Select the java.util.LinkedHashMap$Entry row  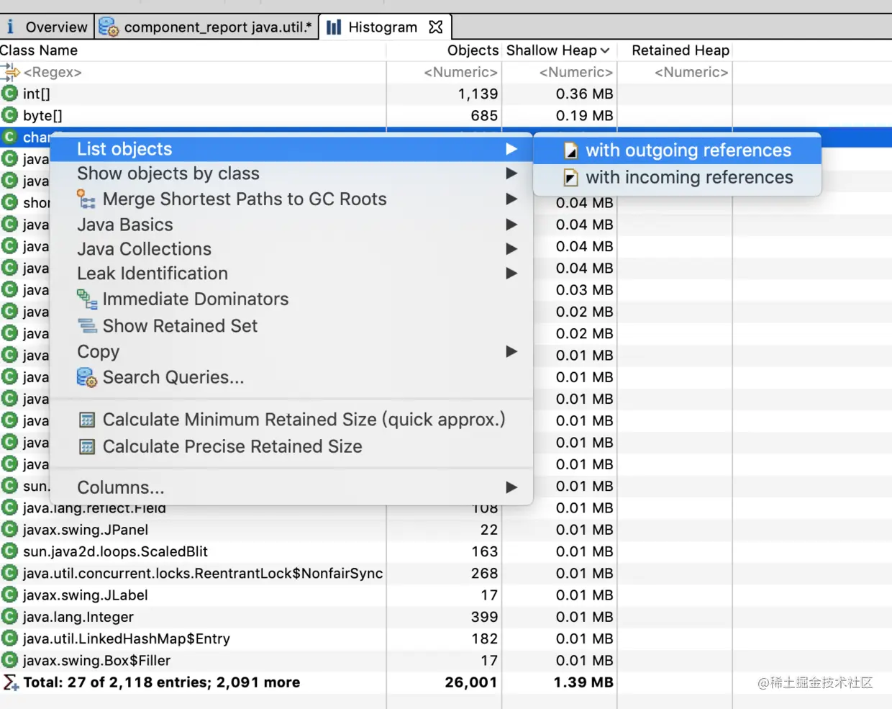446,638
